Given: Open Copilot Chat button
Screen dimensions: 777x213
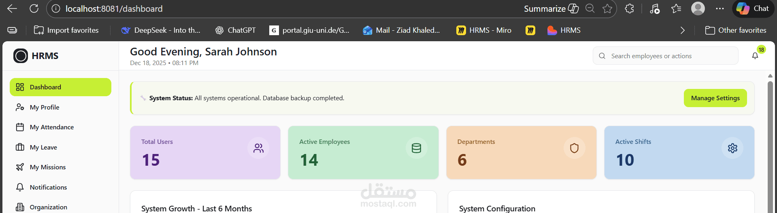Looking at the screenshot, I should click(753, 8).
